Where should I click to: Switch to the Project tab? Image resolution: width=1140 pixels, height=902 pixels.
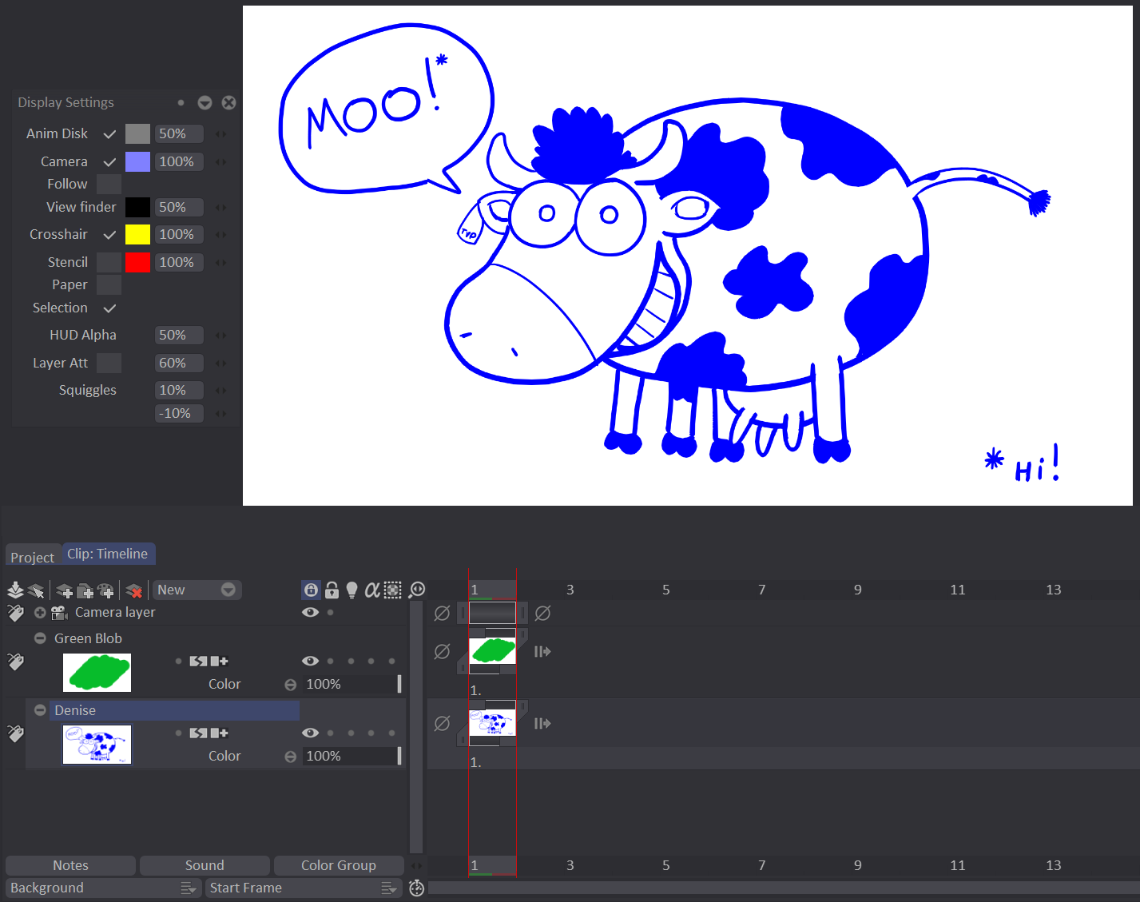tap(33, 557)
